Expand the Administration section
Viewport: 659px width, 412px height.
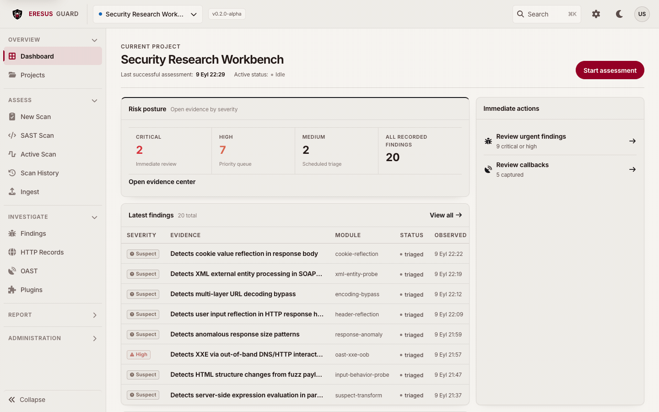tap(53, 338)
